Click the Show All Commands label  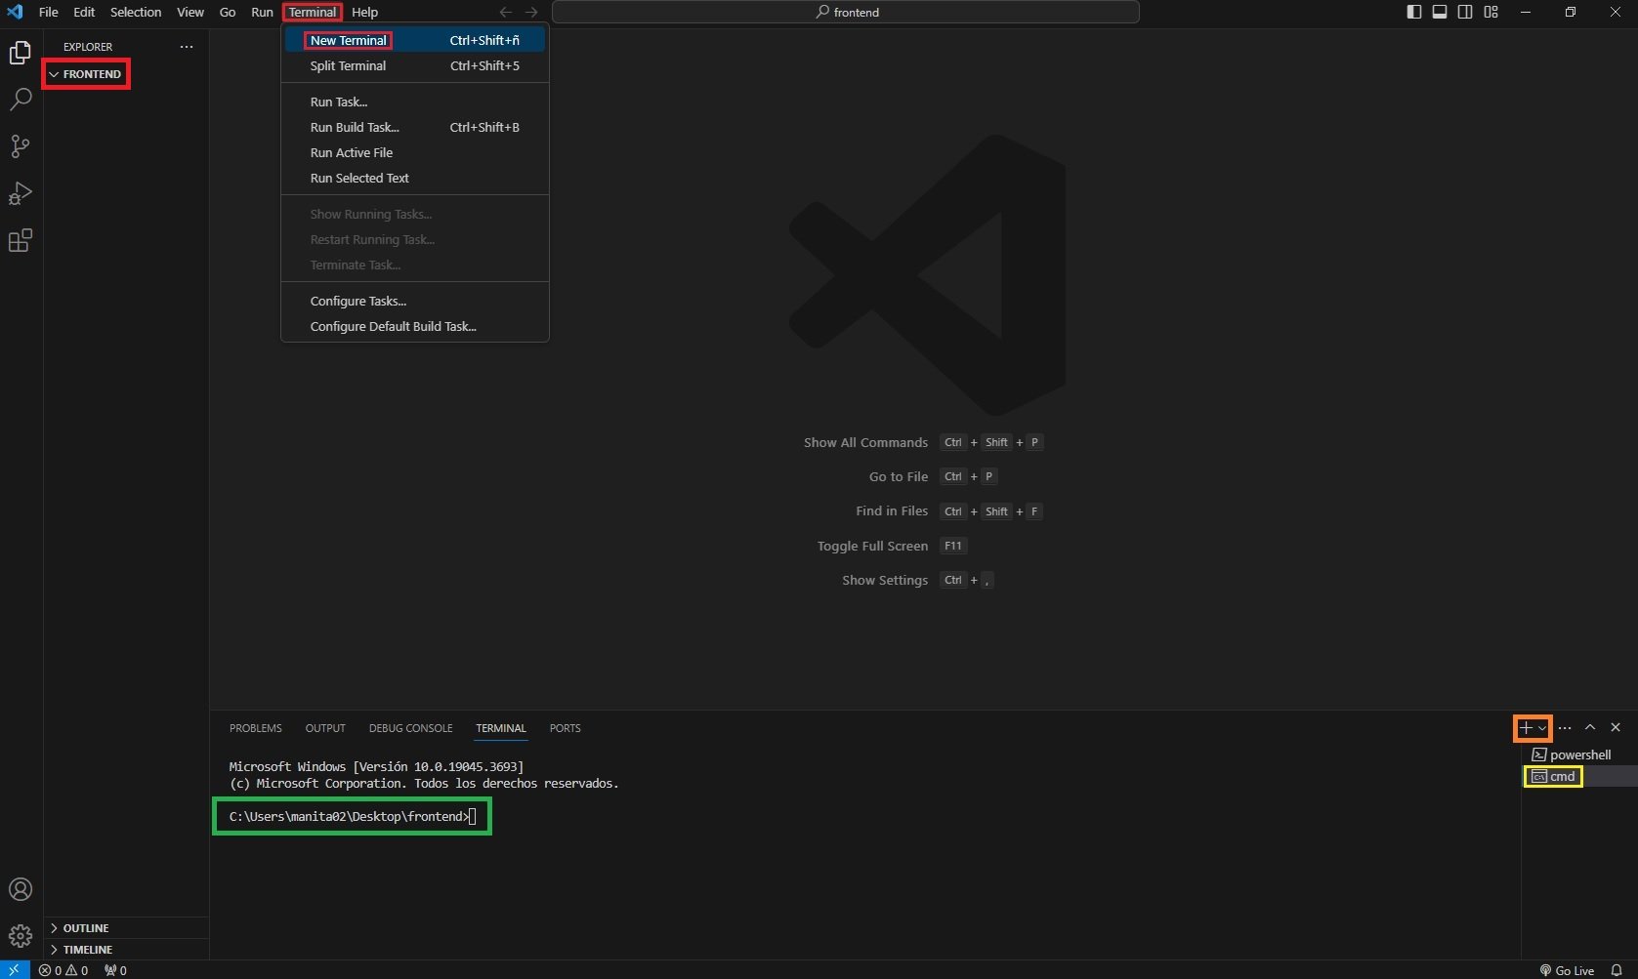coord(865,442)
